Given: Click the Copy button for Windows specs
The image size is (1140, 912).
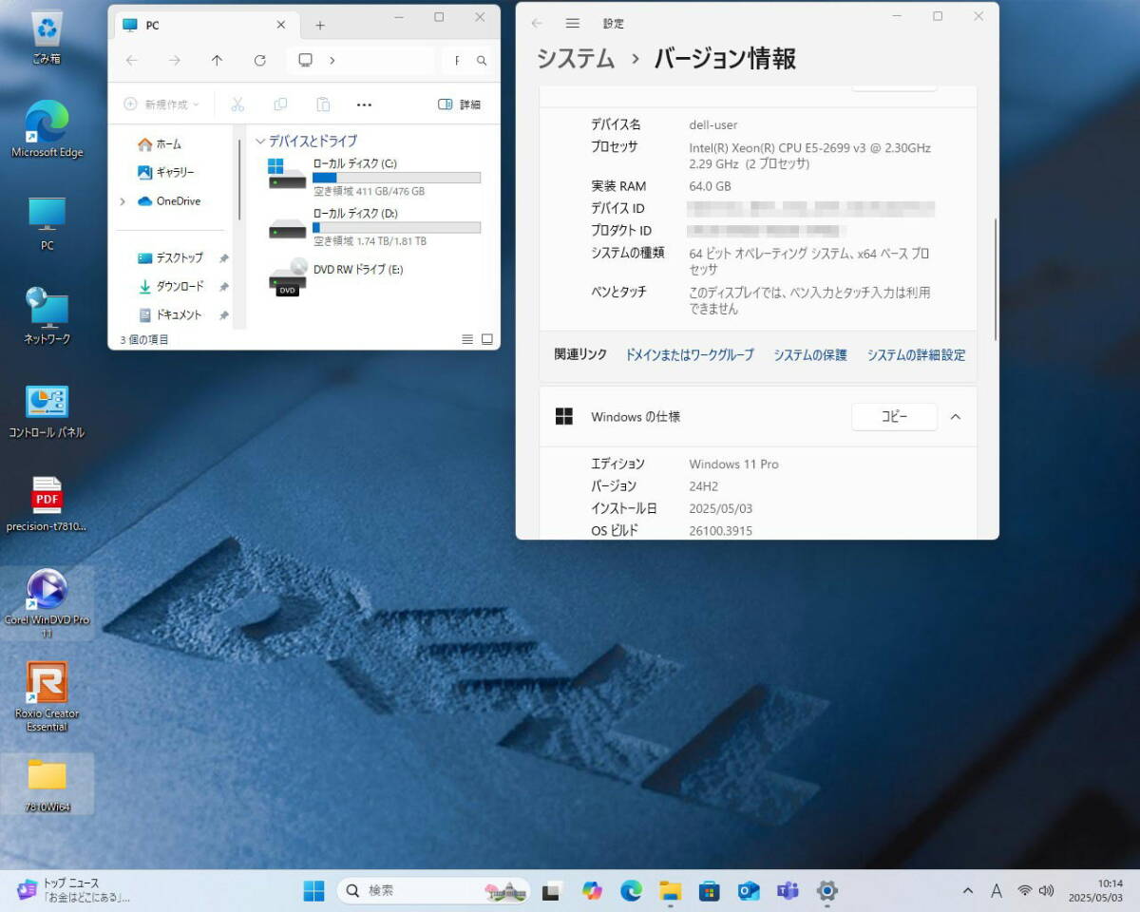Looking at the screenshot, I should click(894, 417).
